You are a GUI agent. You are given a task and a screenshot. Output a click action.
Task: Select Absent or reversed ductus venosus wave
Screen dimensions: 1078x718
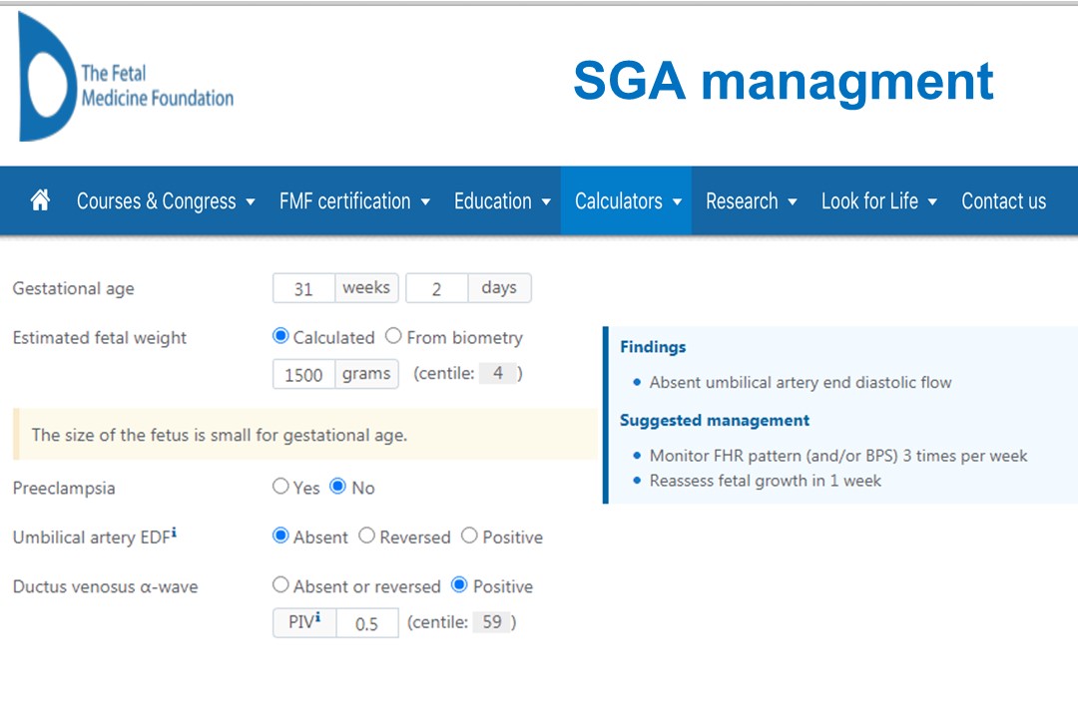click(280, 585)
